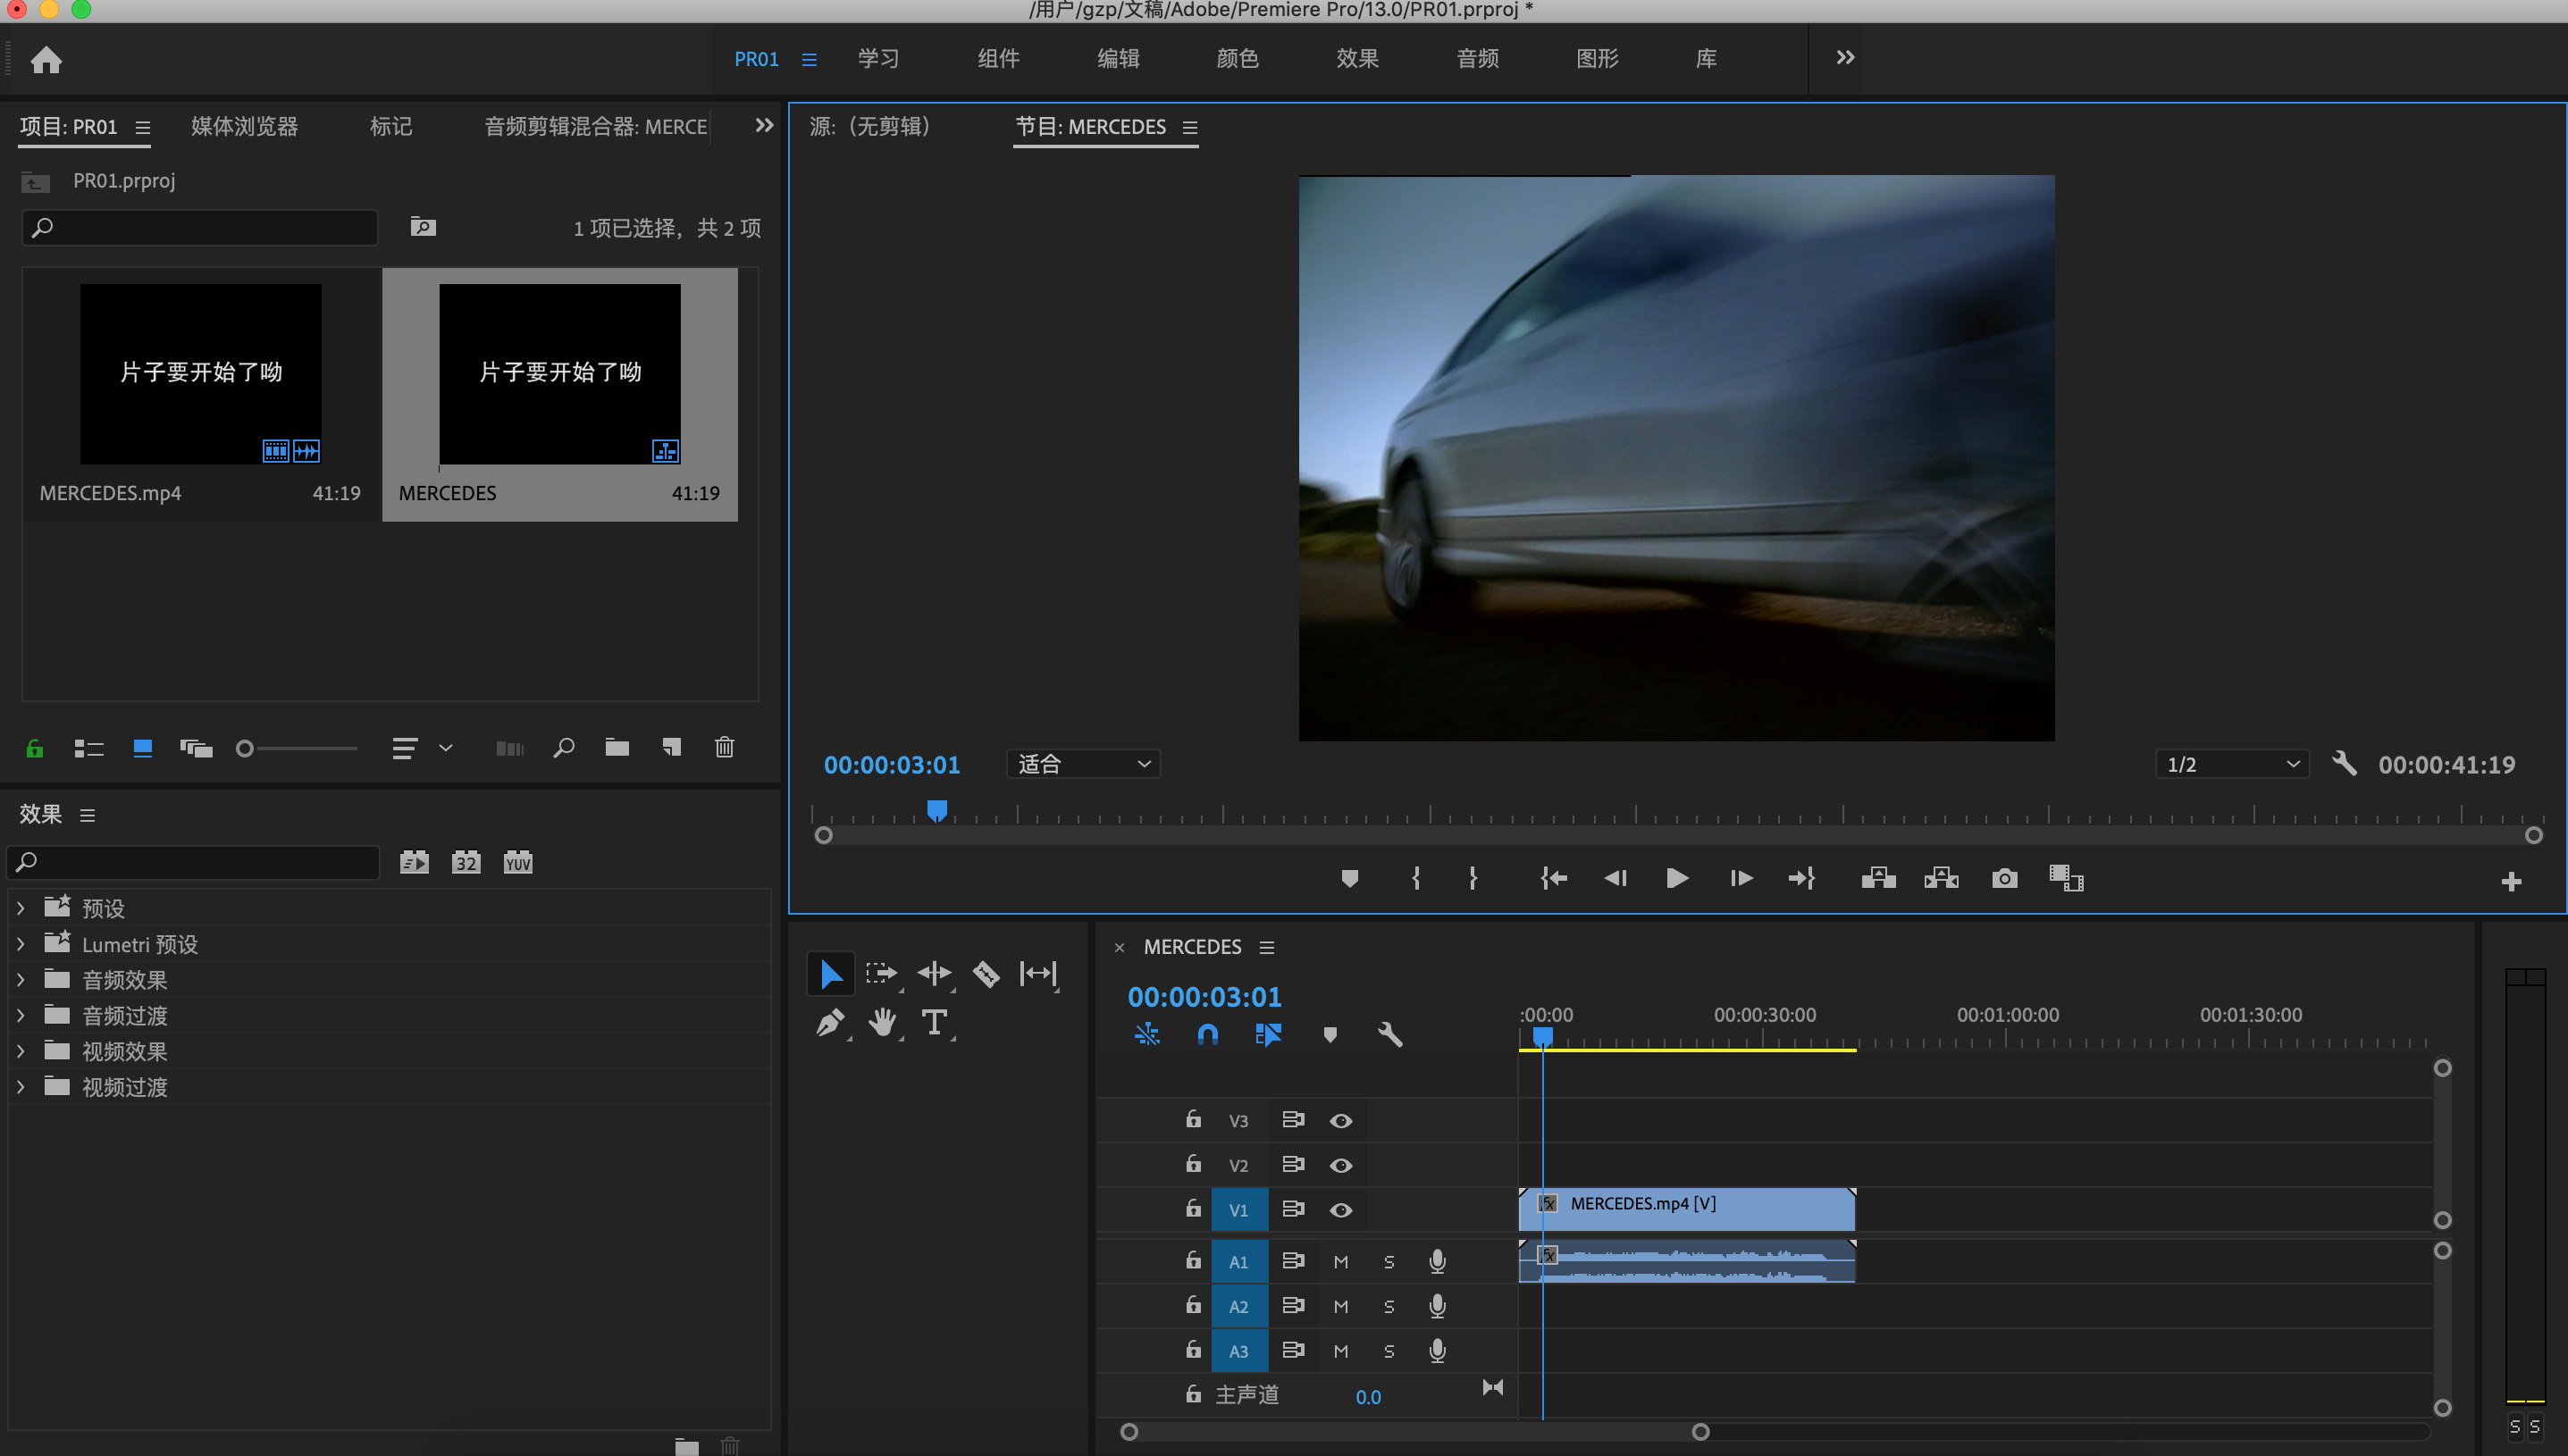Screen dimensions: 2568x1456
Task: Expand the 视频效果 effects folder
Action: pos(20,1051)
